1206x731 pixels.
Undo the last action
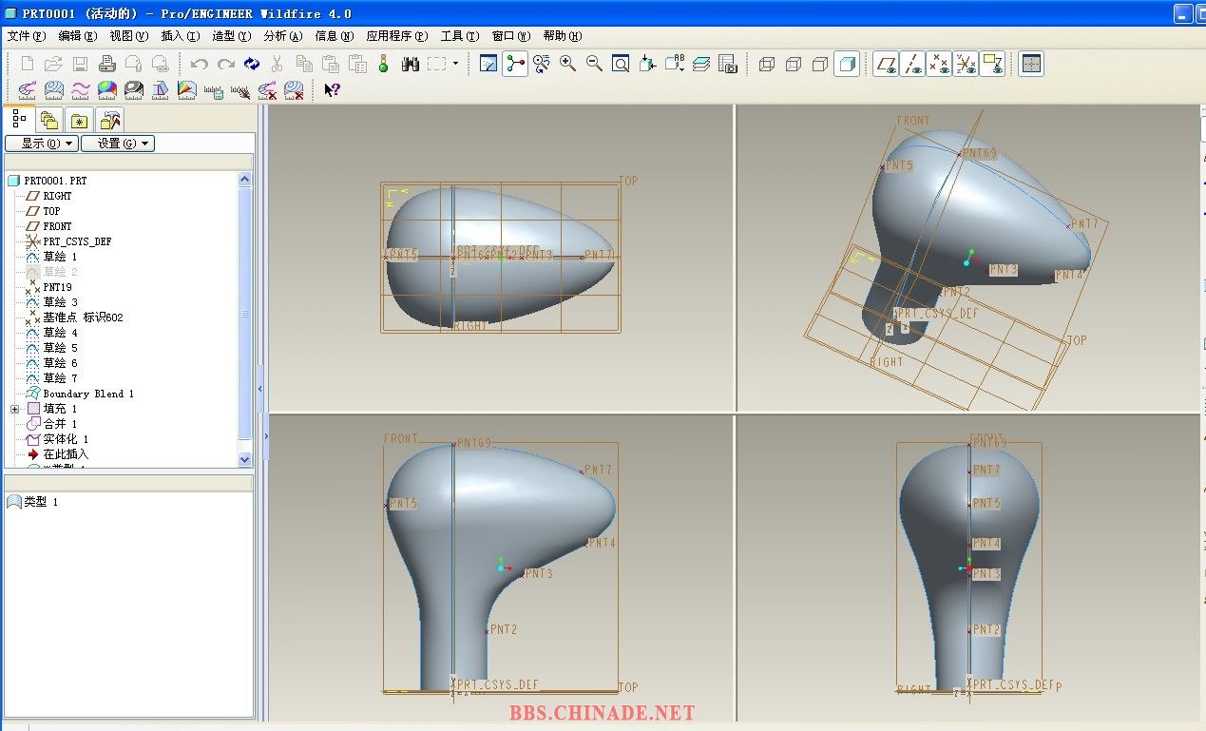tap(199, 64)
